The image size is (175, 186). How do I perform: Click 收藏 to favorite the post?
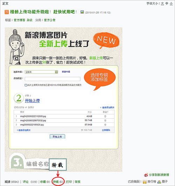click(x=43, y=182)
